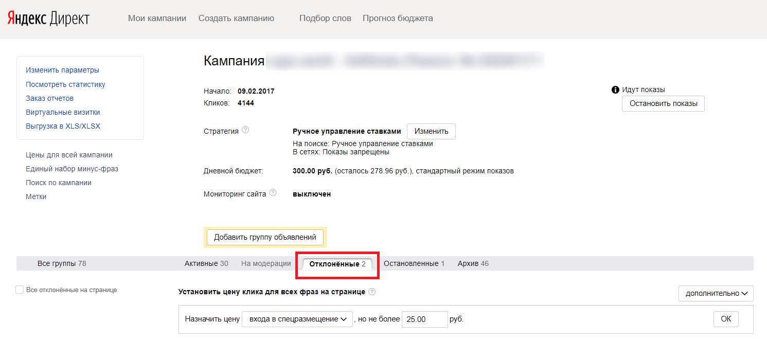Expand the дополнительно dropdown
The width and height of the screenshot is (767, 340).
[x=716, y=293]
